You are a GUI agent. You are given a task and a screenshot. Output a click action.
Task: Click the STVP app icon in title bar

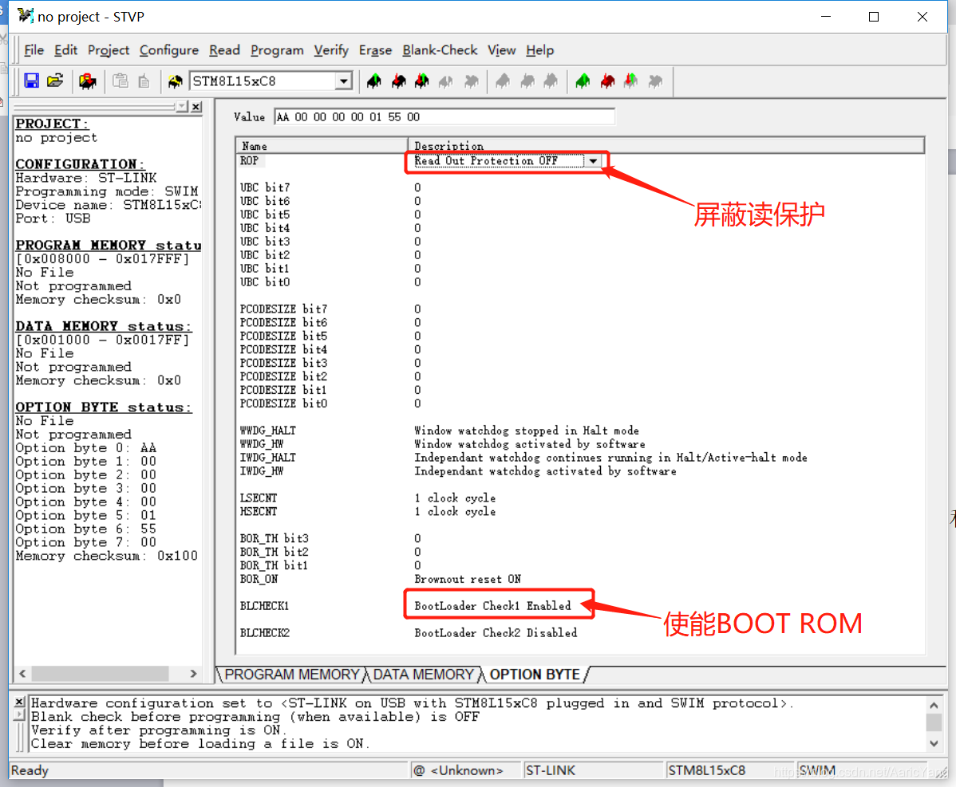click(x=25, y=16)
